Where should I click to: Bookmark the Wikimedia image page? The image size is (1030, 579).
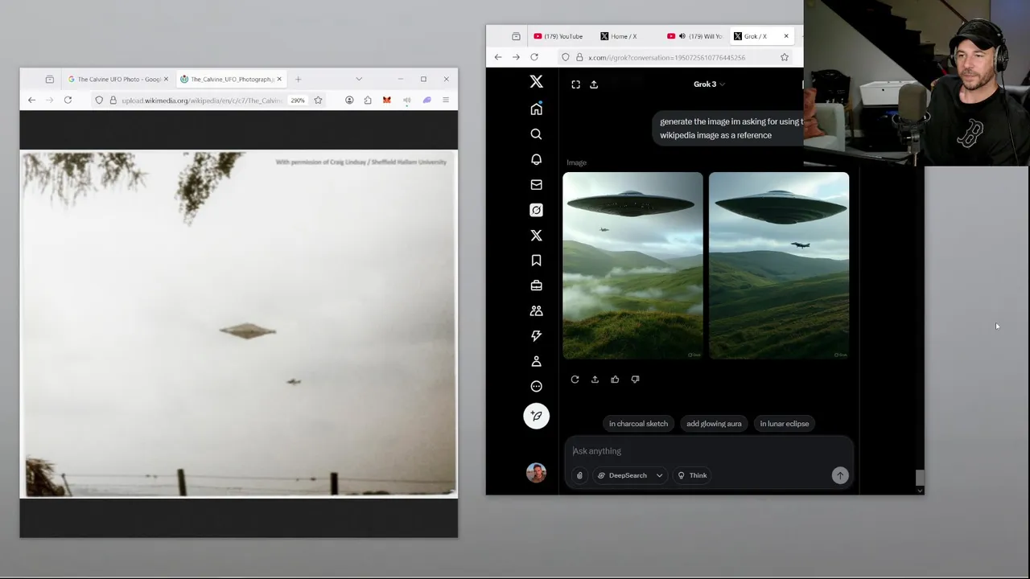pyautogui.click(x=318, y=101)
